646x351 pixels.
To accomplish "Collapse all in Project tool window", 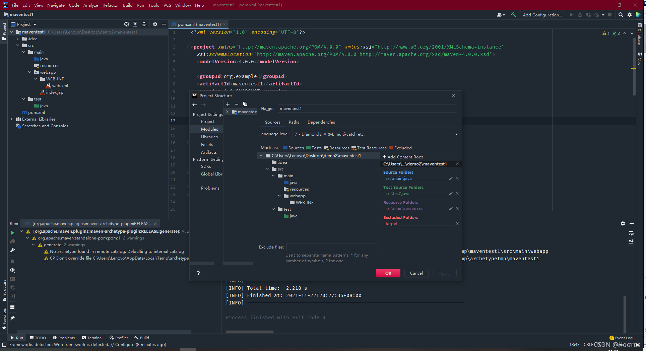I will point(144,24).
